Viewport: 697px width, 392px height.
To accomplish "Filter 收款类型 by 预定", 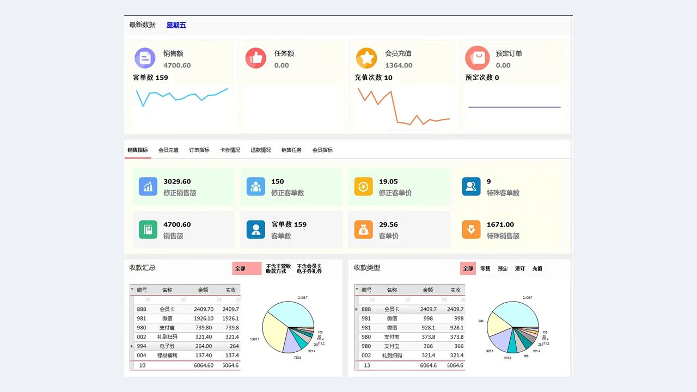I will 503,268.
